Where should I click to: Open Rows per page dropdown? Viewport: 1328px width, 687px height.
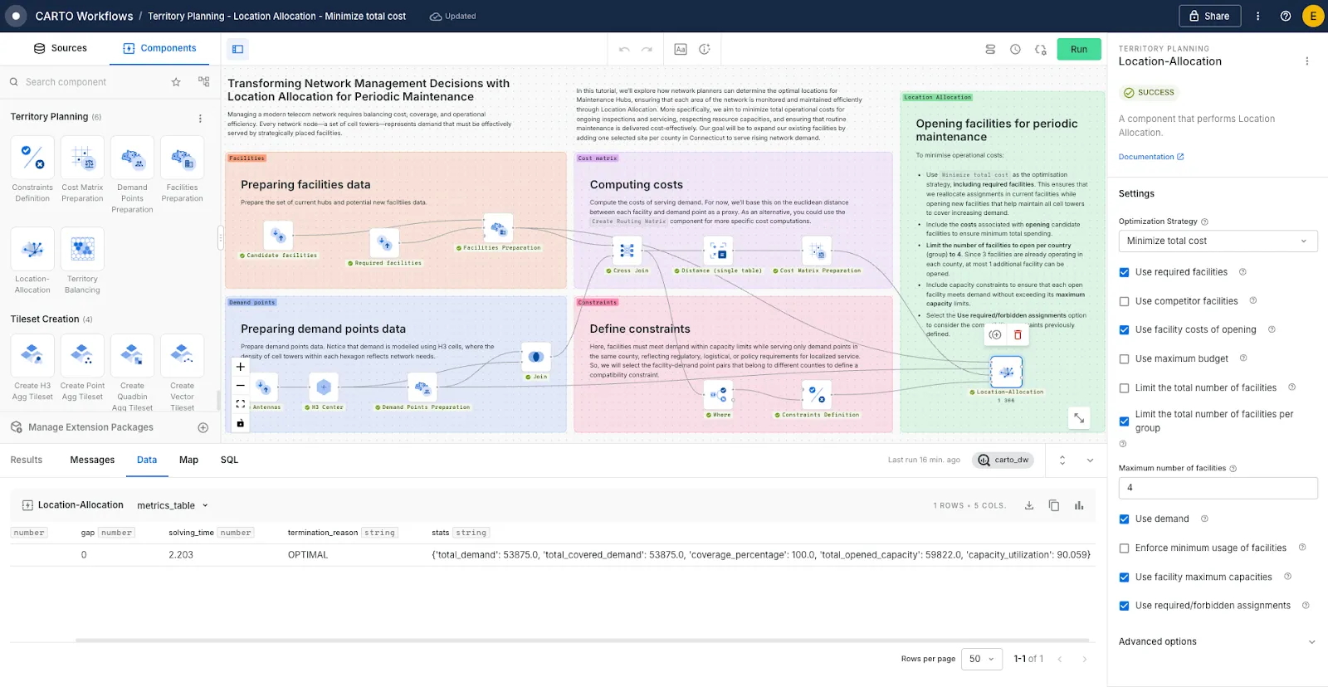981,659
